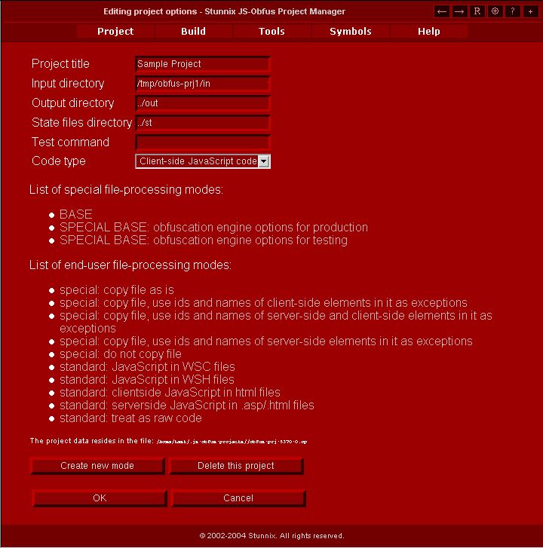This screenshot has height=548, width=543.
Task: Open the Symbols menu
Action: coord(351,32)
